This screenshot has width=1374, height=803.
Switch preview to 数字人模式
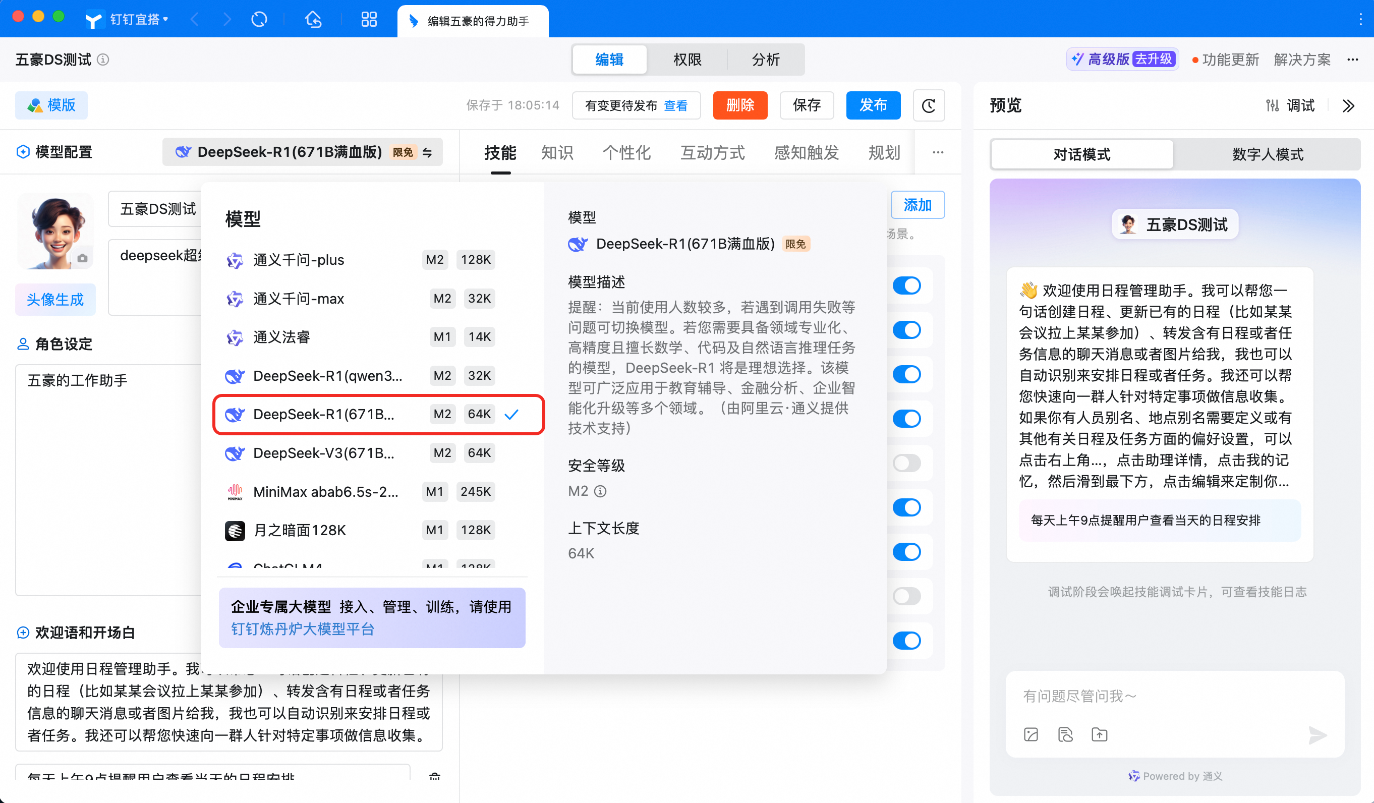[x=1268, y=154]
